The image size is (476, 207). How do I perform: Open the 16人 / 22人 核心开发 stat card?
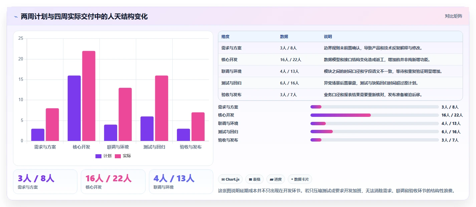tap(113, 182)
